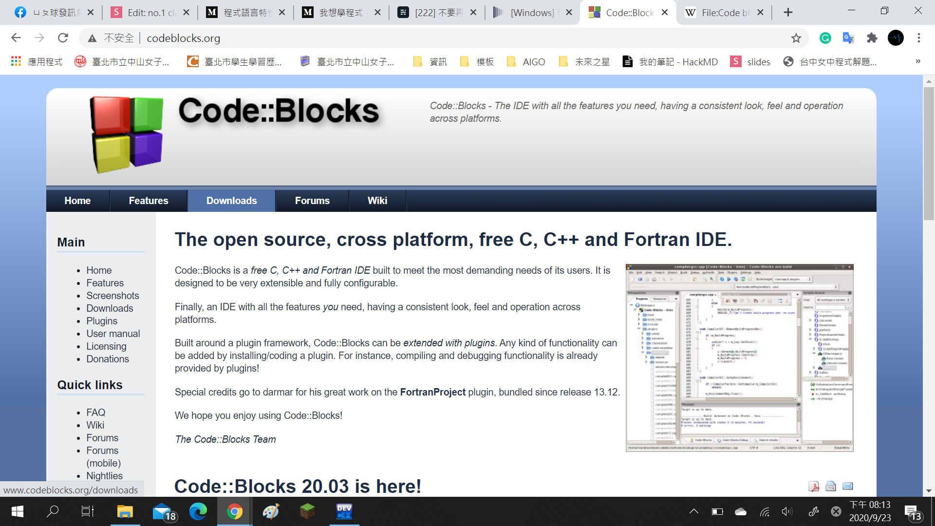
Task: Open the Downloads navigation tab
Action: (x=231, y=201)
